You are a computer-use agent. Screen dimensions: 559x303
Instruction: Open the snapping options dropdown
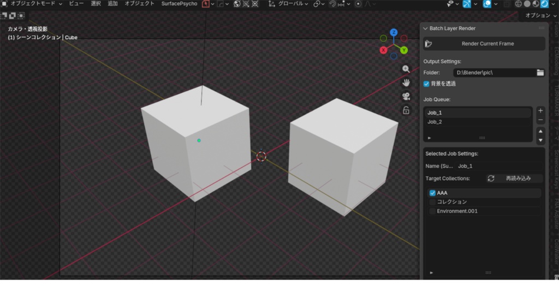(344, 4)
